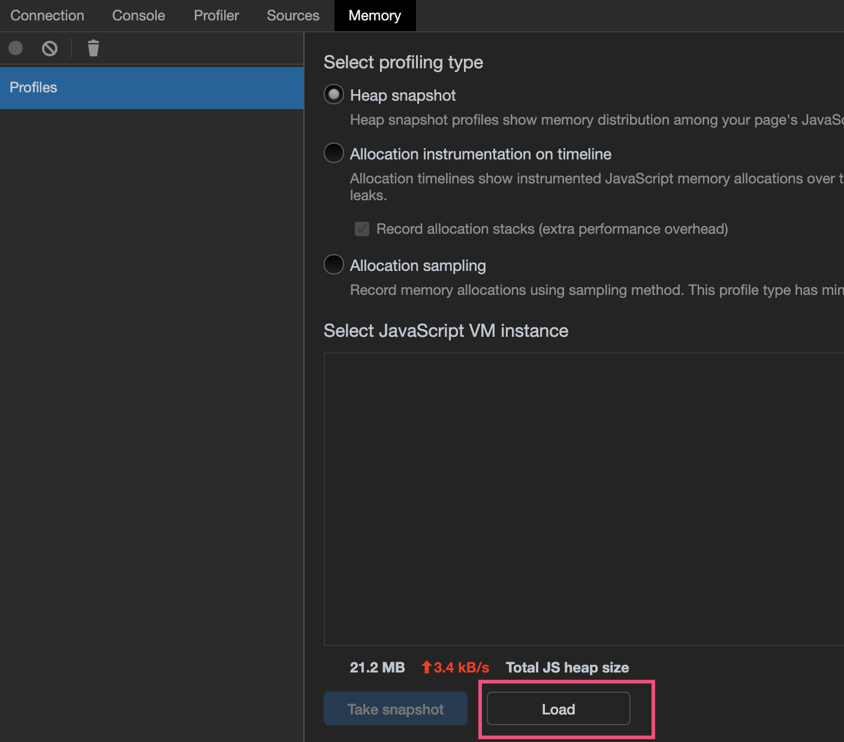Switch to the Connection tab
844x742 pixels.
click(47, 16)
